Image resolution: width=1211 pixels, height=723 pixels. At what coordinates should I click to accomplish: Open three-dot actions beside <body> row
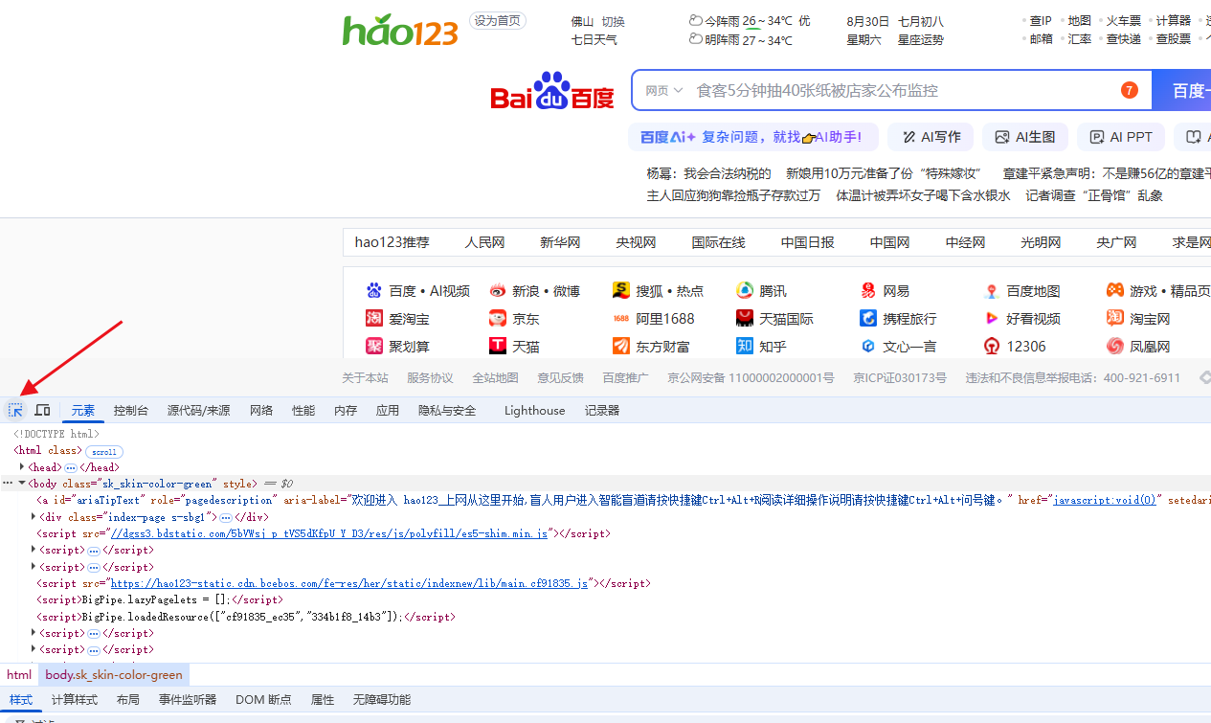(x=8, y=484)
